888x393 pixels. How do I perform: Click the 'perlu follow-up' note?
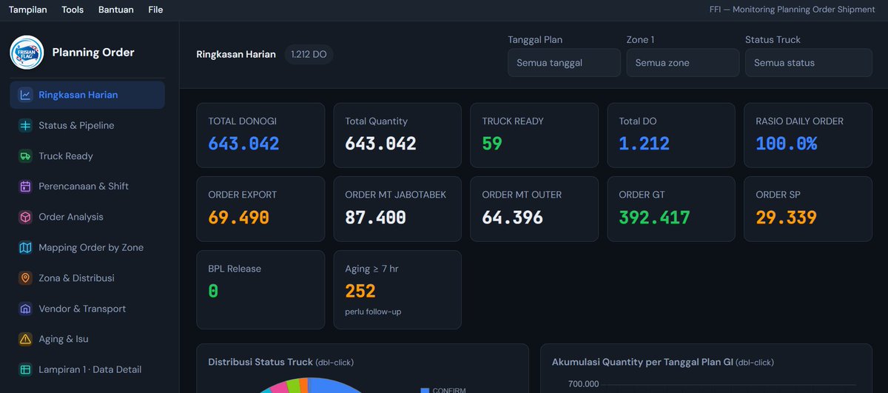373,312
